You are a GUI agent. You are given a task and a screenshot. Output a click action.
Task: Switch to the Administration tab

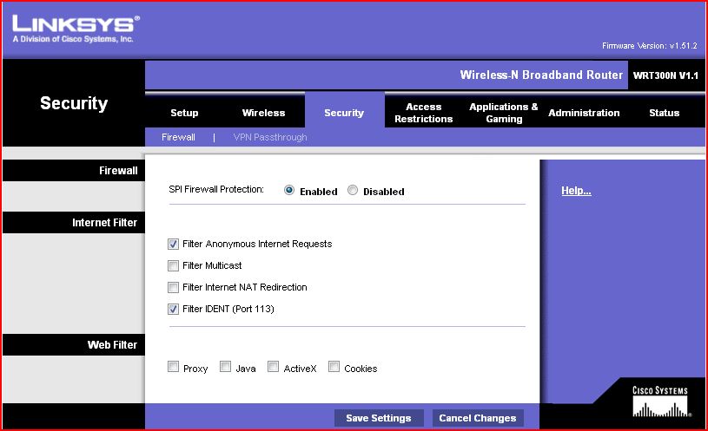[x=584, y=113]
